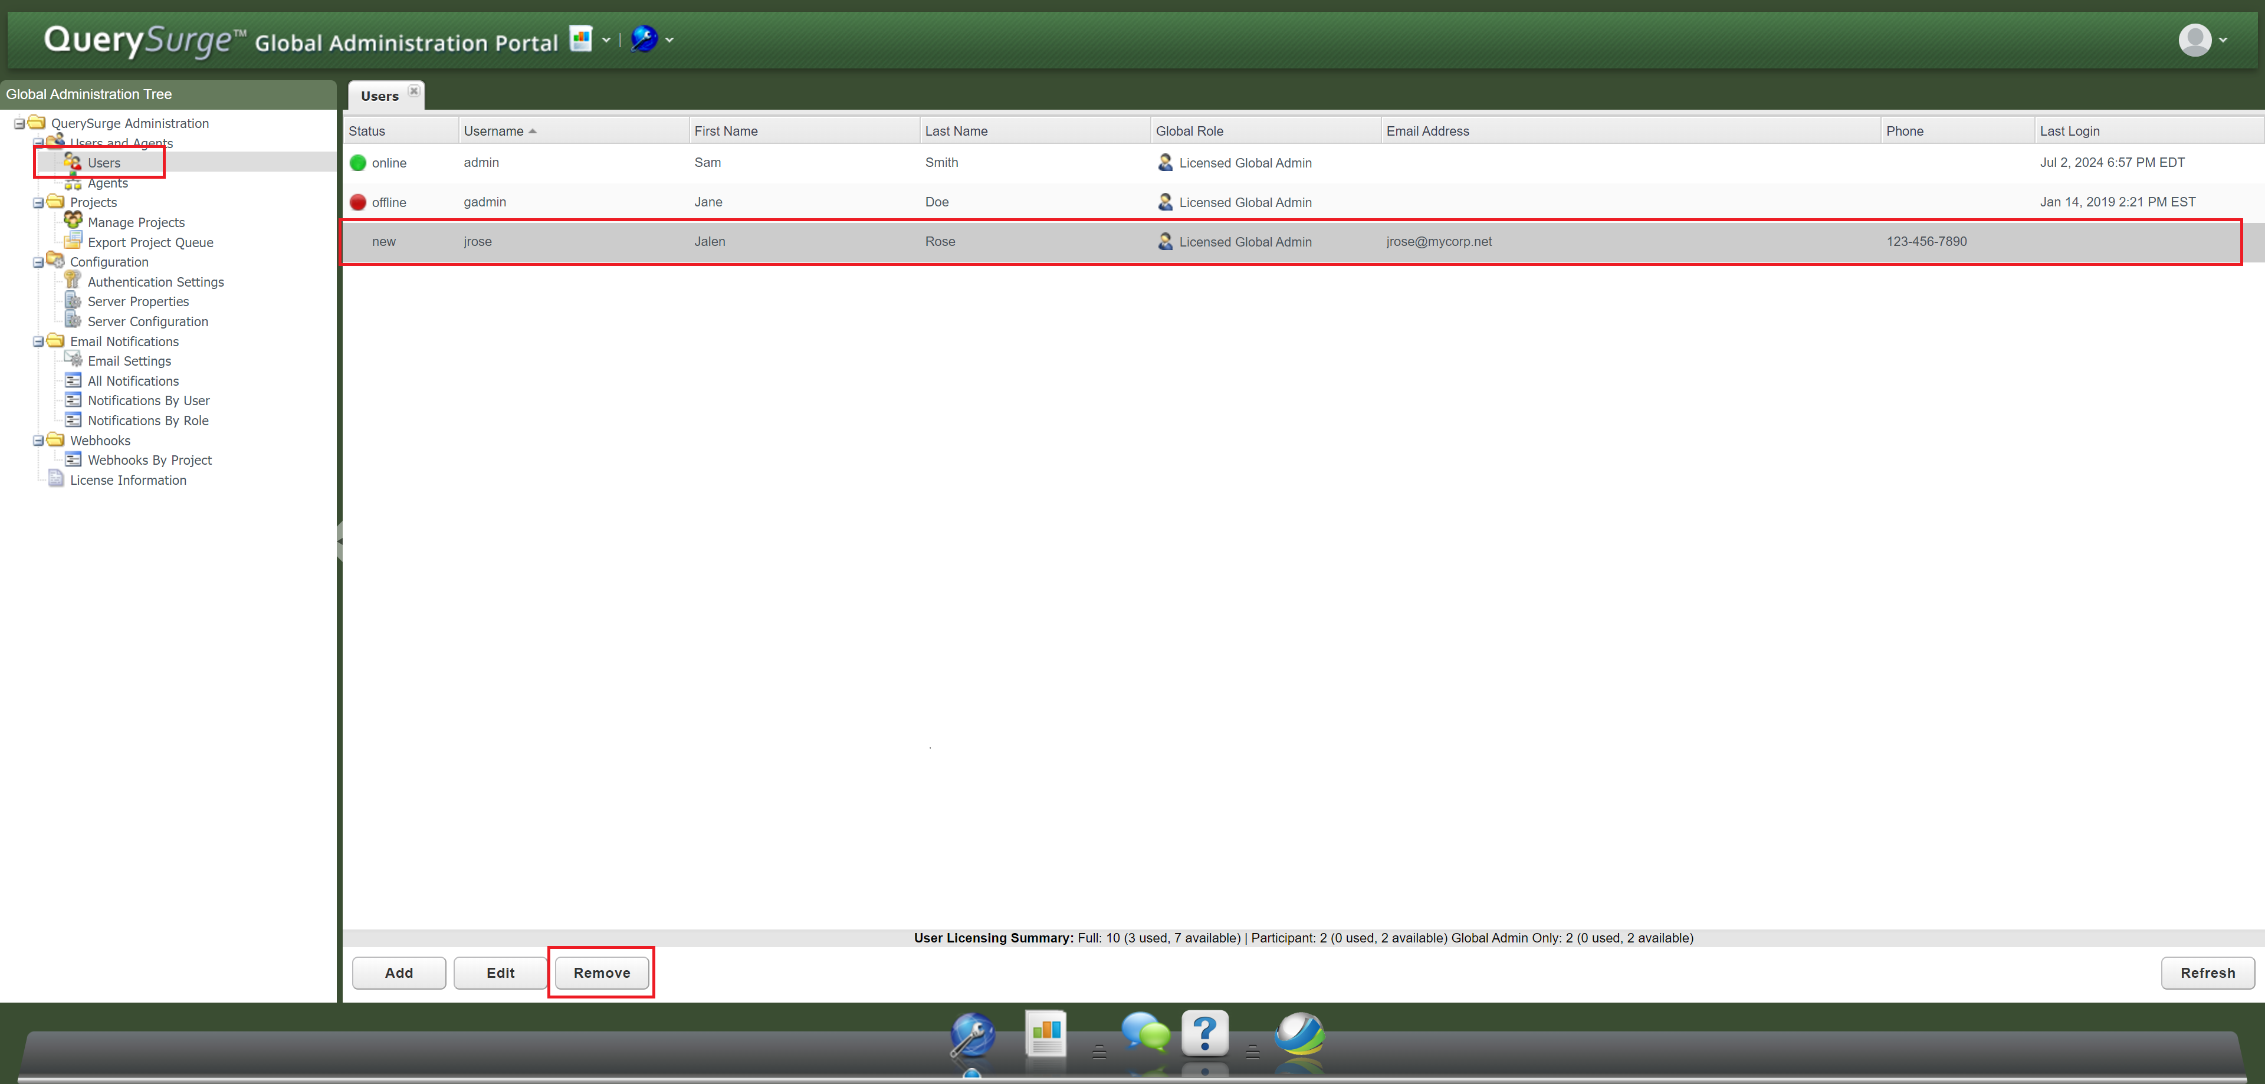This screenshot has height=1084, width=2265.
Task: Open Server Configuration tree item
Action: pos(147,322)
